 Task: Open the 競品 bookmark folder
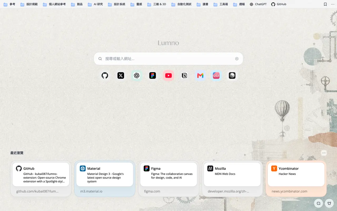77,4
